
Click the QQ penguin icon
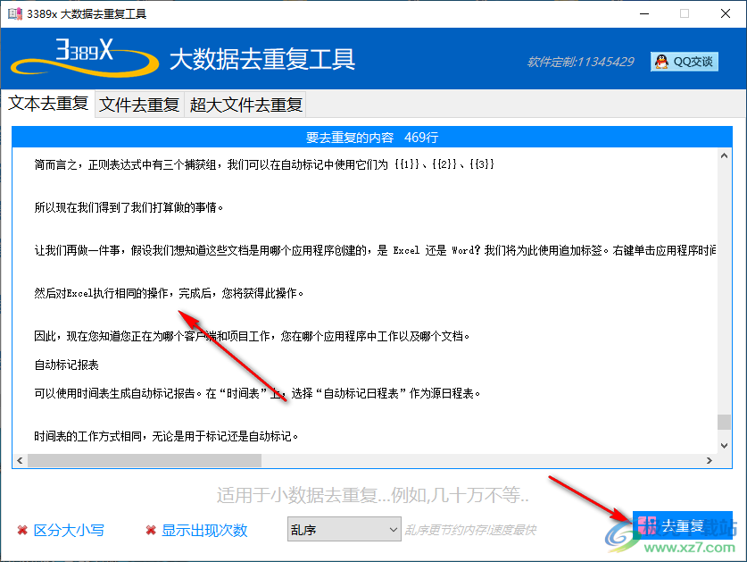[x=661, y=62]
